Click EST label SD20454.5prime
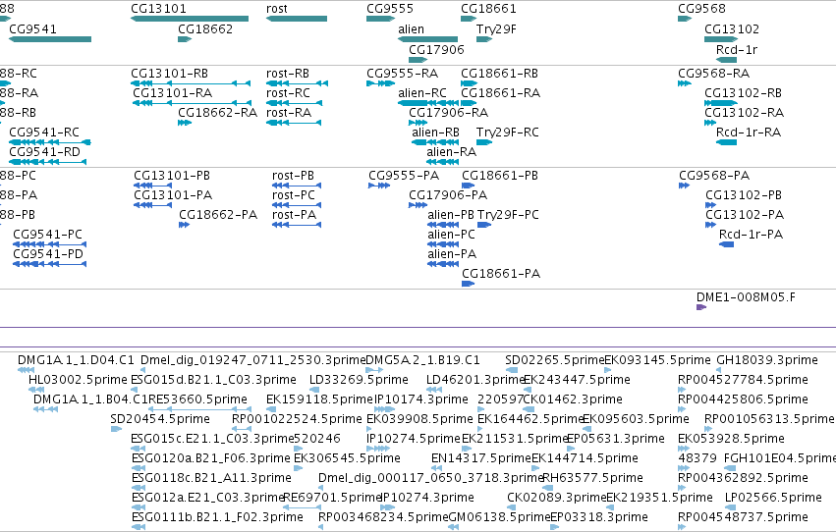The width and height of the screenshot is (836, 532). [x=160, y=420]
